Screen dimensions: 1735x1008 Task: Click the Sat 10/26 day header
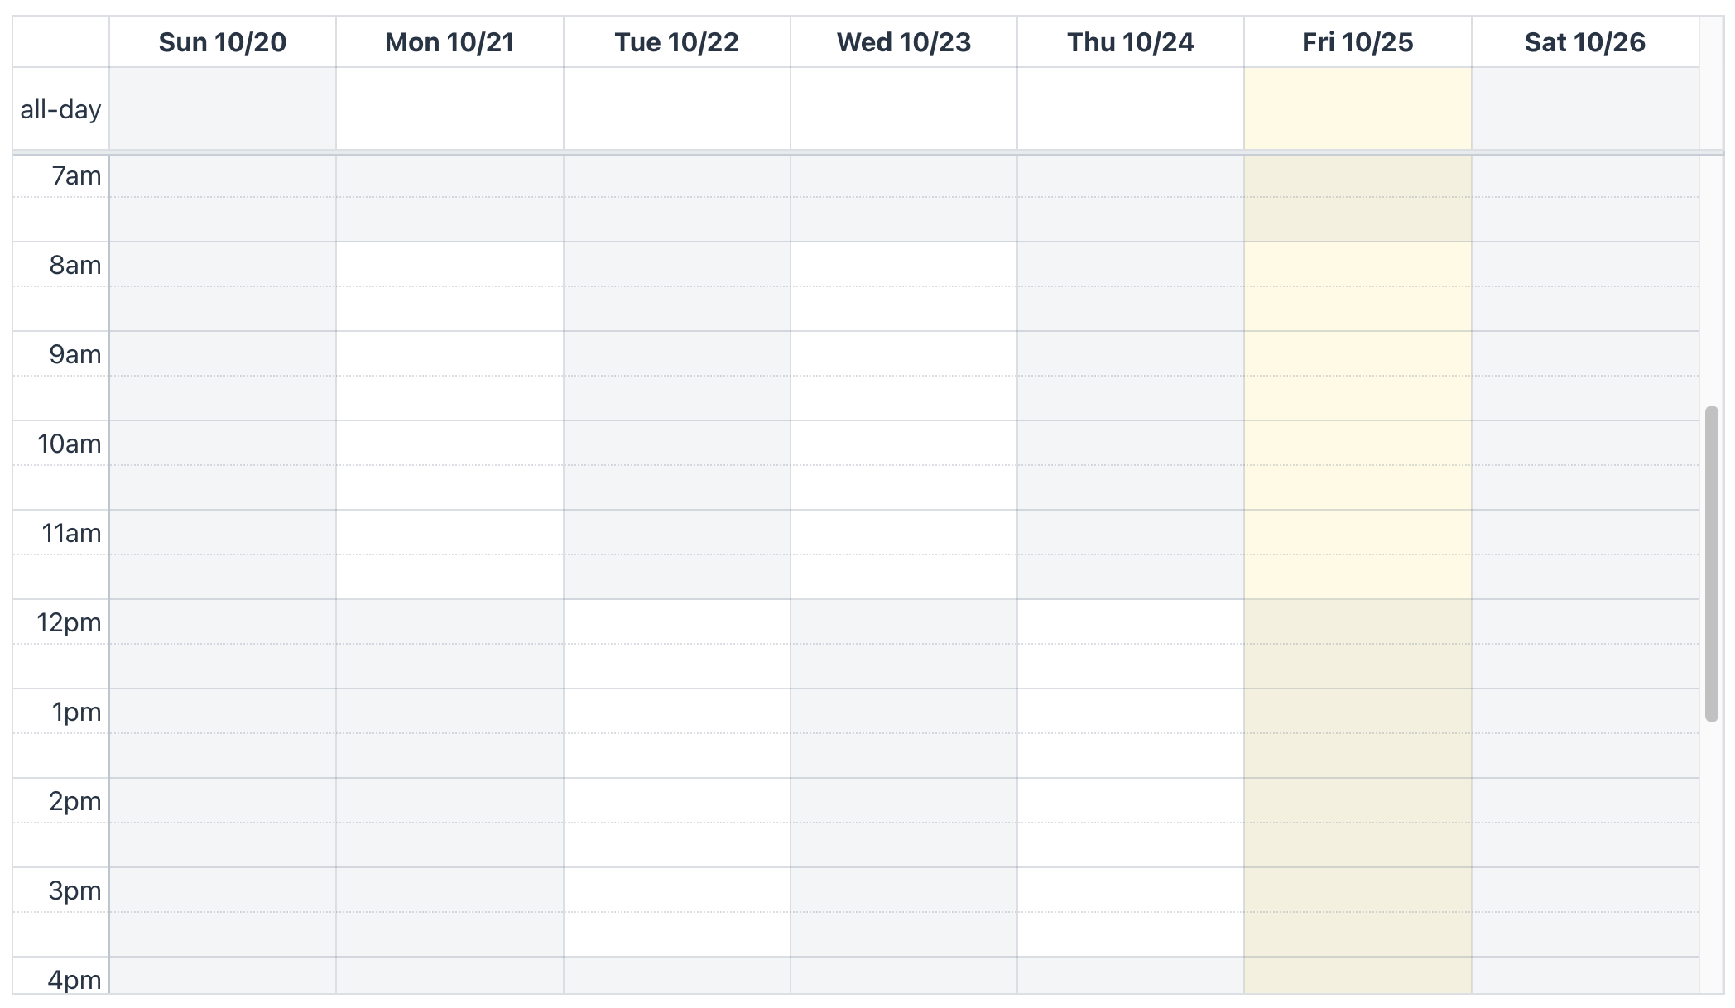1584,42
